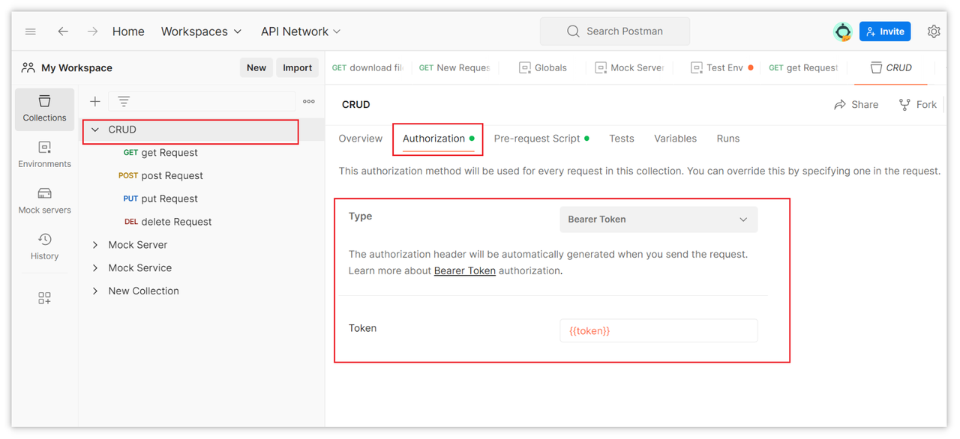Open the Mock servers sidebar section
The width and height of the screenshot is (960, 439).
coord(45,202)
